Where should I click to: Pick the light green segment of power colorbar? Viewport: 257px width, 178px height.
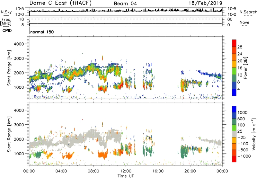click(x=234, y=71)
